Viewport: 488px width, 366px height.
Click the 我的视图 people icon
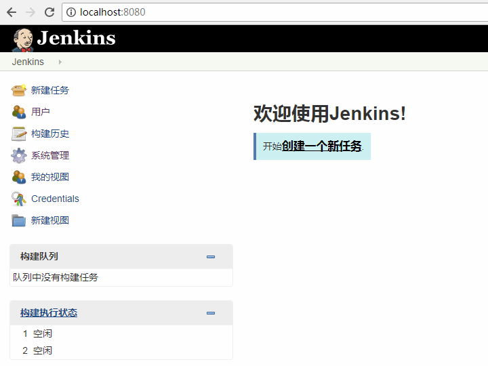pyautogui.click(x=19, y=177)
